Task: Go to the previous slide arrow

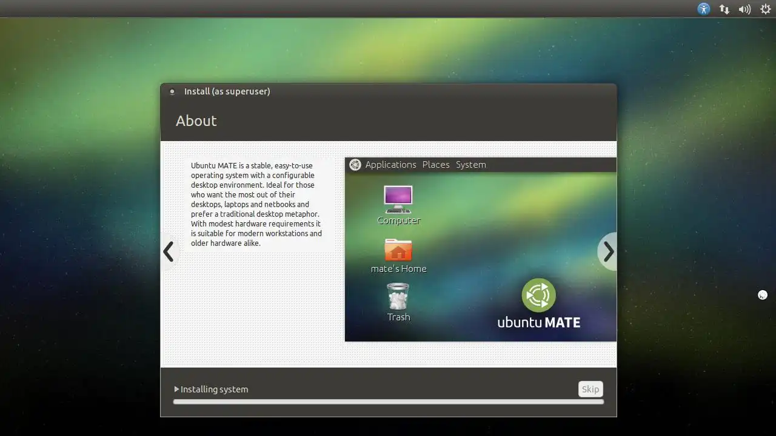Action: click(x=169, y=251)
